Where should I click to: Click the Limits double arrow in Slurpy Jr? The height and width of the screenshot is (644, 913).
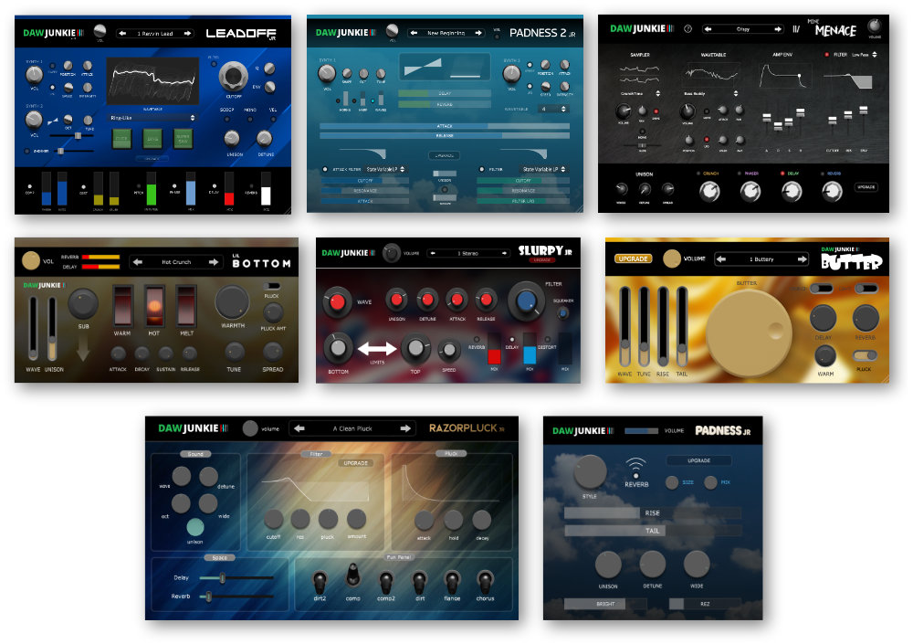pyautogui.click(x=377, y=349)
